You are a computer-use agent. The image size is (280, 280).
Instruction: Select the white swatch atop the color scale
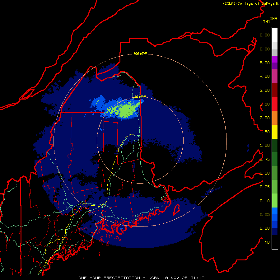click(275, 35)
